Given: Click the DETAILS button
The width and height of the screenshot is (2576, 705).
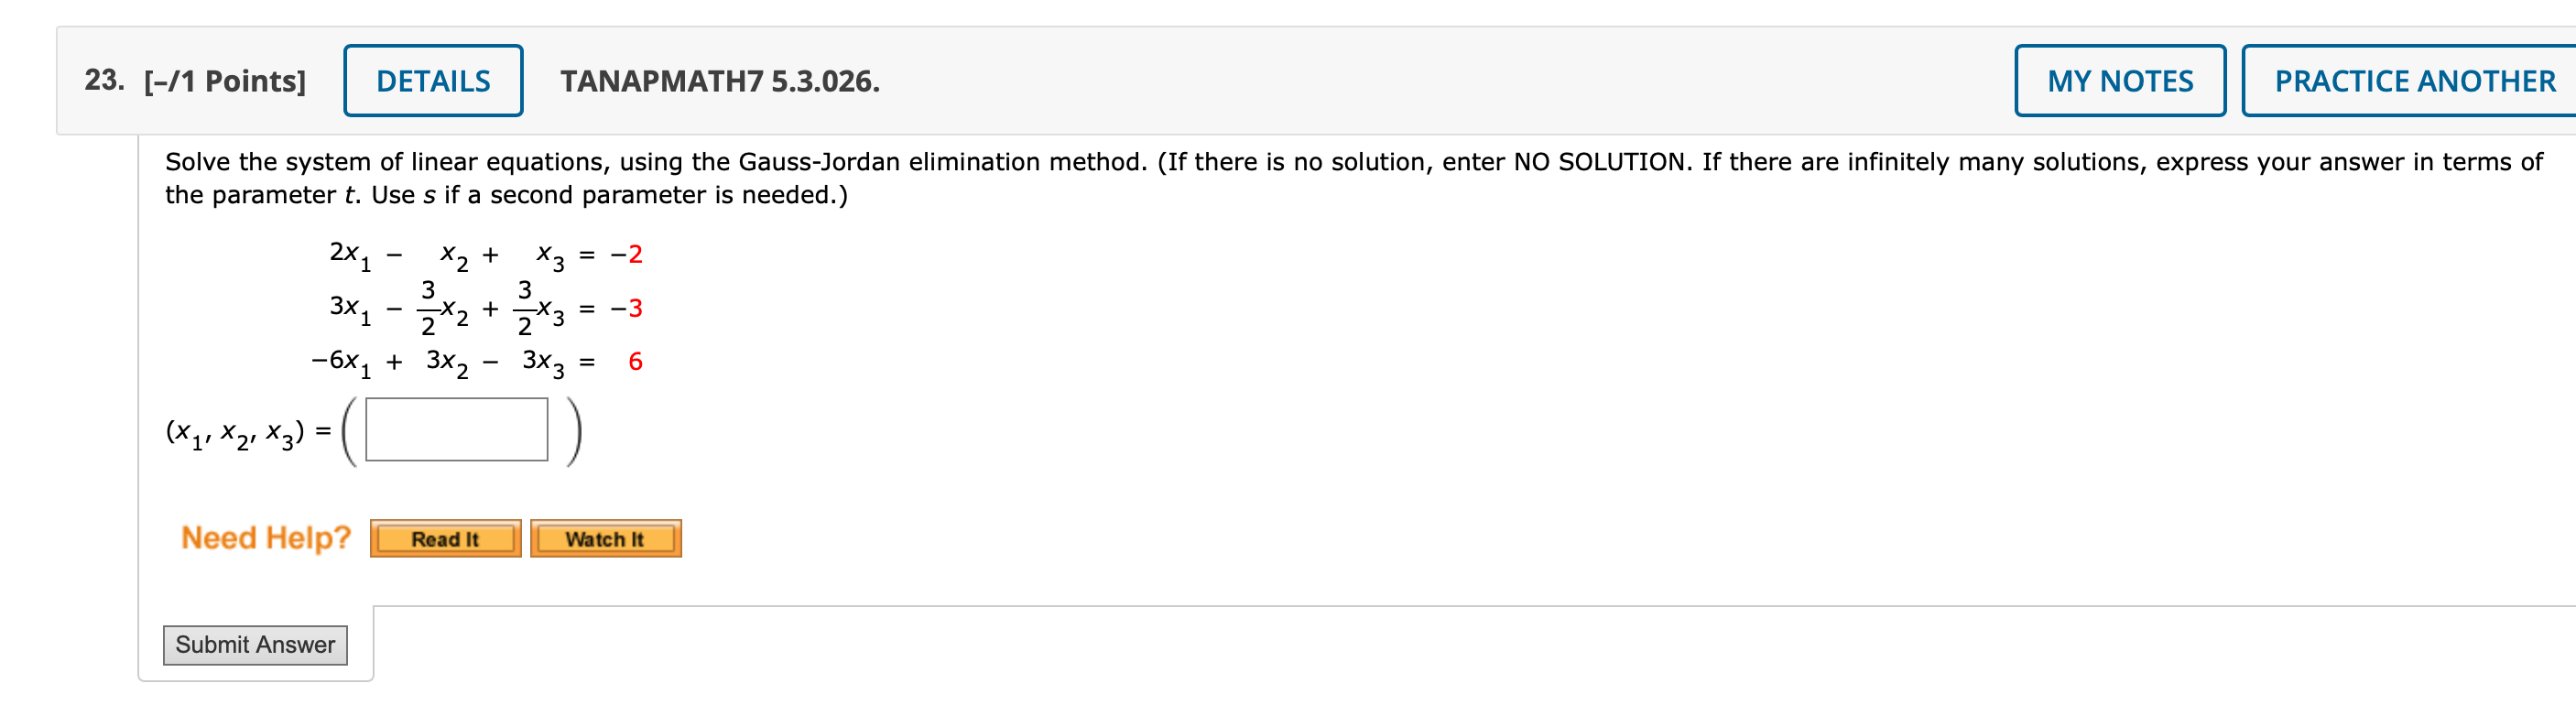Looking at the screenshot, I should (x=432, y=80).
